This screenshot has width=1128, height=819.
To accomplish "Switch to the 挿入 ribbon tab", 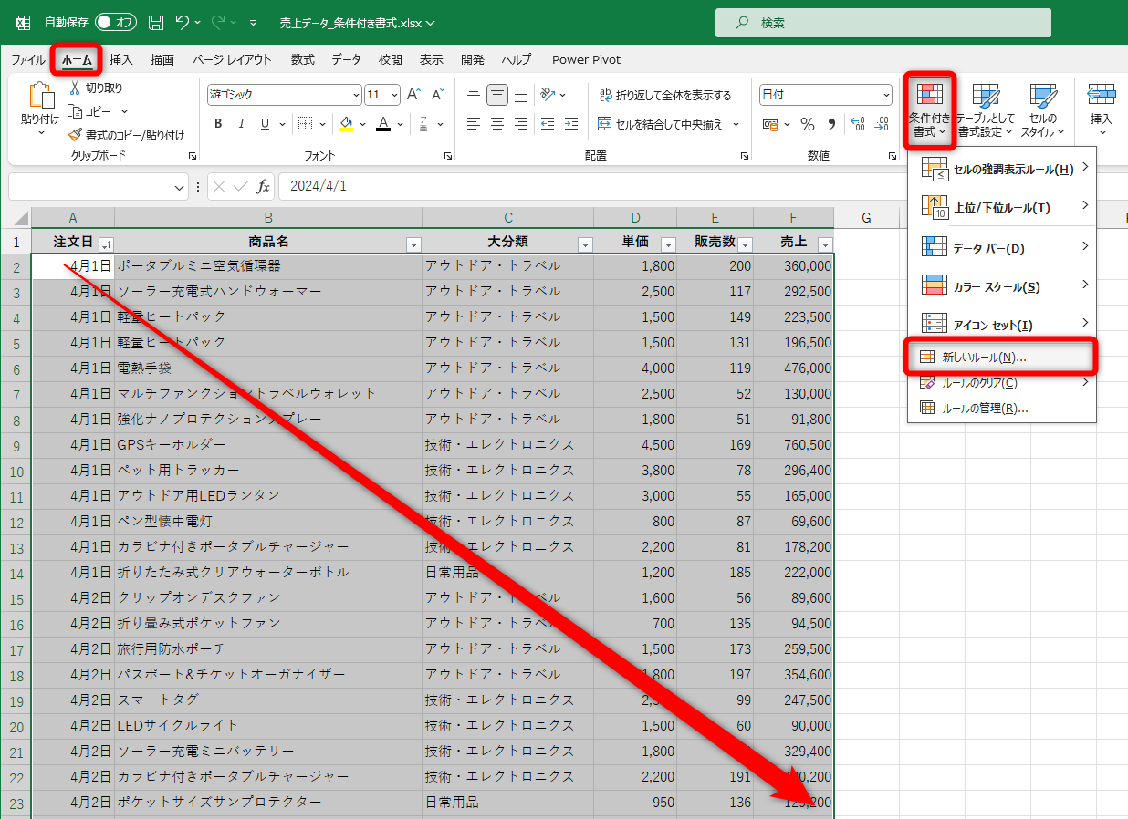I will point(120,59).
